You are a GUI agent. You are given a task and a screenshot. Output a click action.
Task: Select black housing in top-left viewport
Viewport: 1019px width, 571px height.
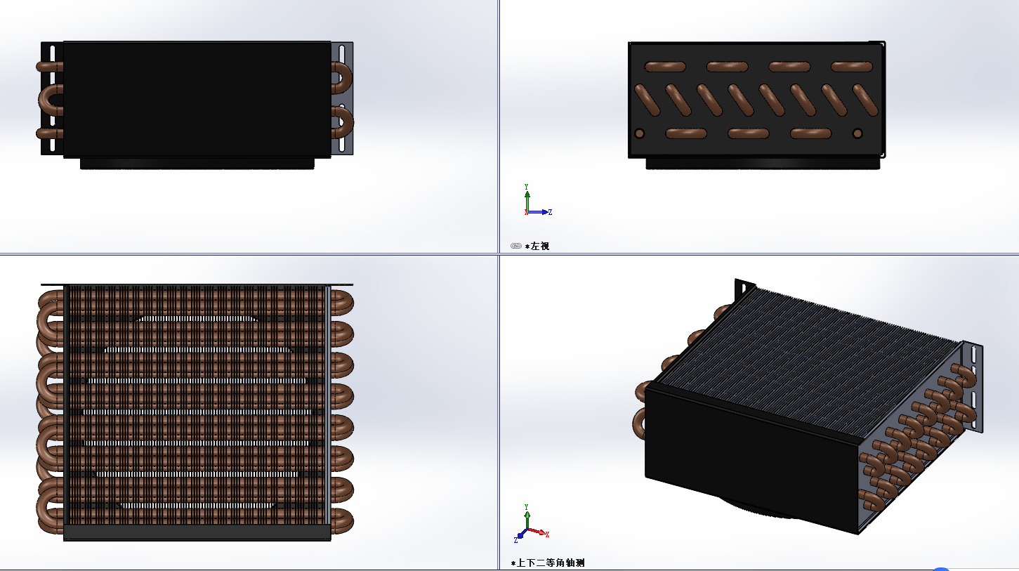pyautogui.click(x=197, y=98)
